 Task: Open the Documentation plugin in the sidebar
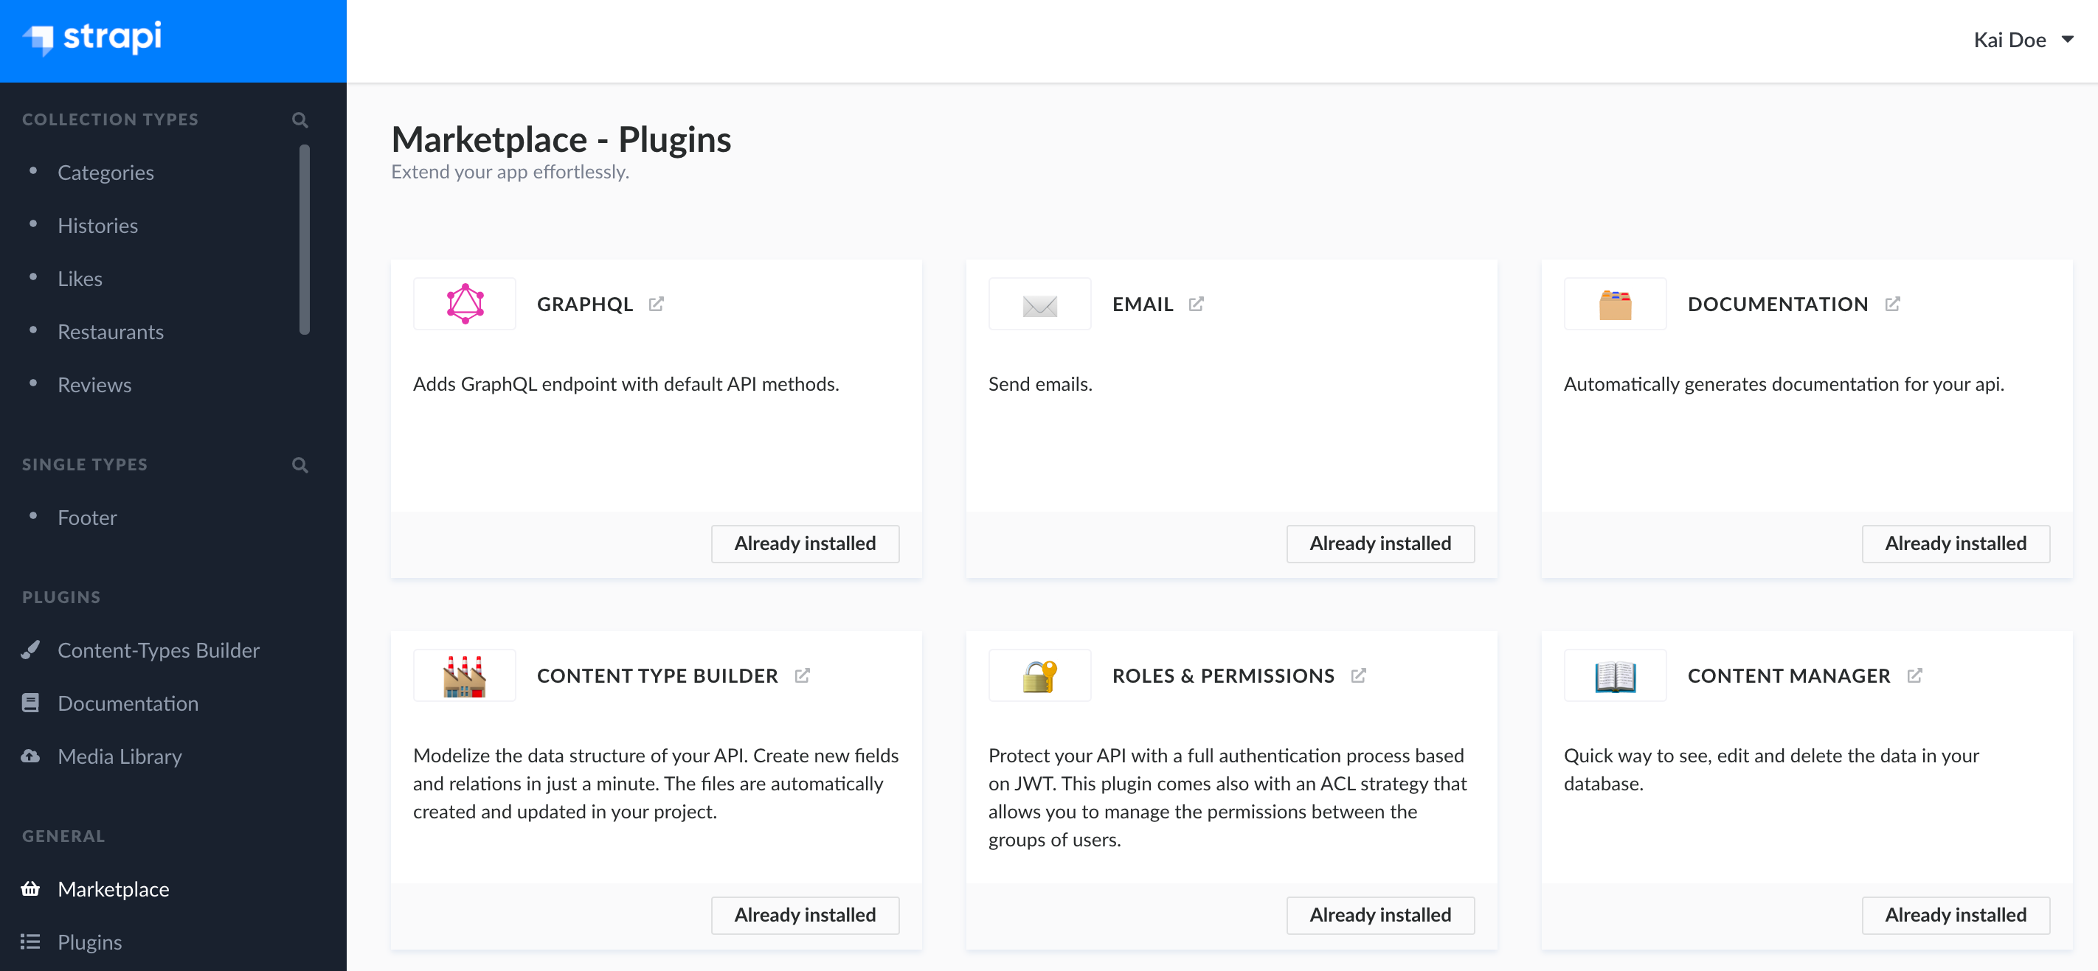[x=128, y=703]
